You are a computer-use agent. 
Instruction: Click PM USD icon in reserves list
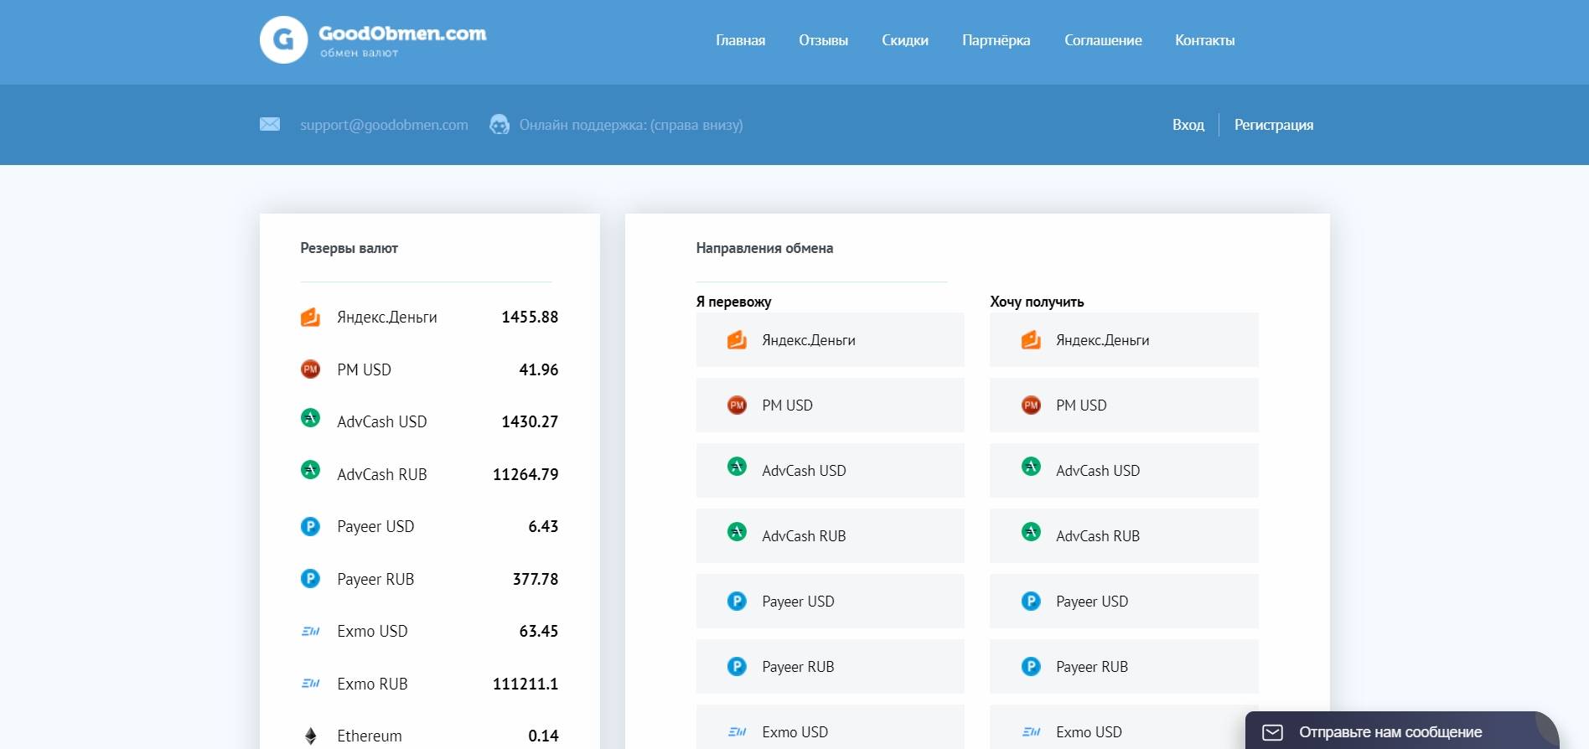pyautogui.click(x=310, y=369)
